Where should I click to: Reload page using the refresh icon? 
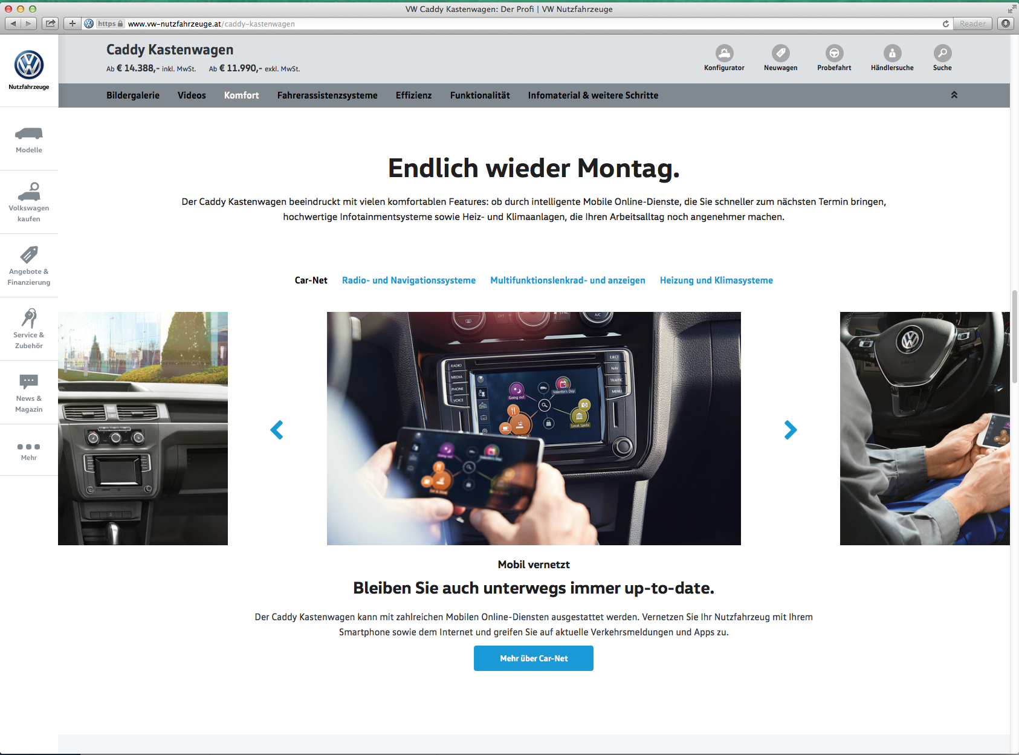[x=946, y=24]
